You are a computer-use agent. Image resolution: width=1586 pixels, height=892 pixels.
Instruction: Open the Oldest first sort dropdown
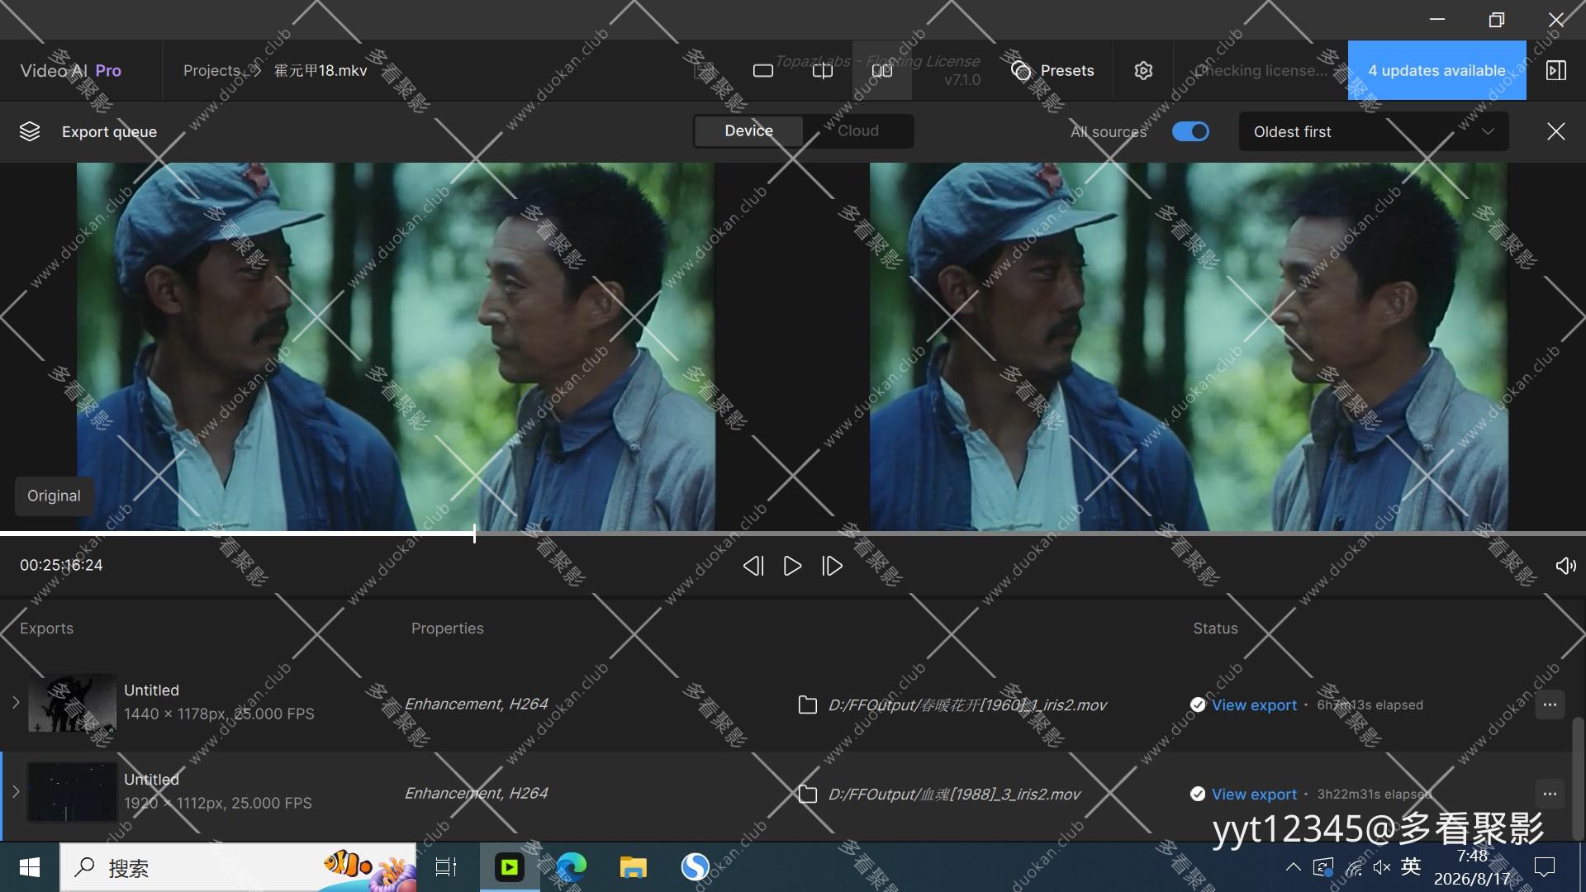(x=1374, y=132)
